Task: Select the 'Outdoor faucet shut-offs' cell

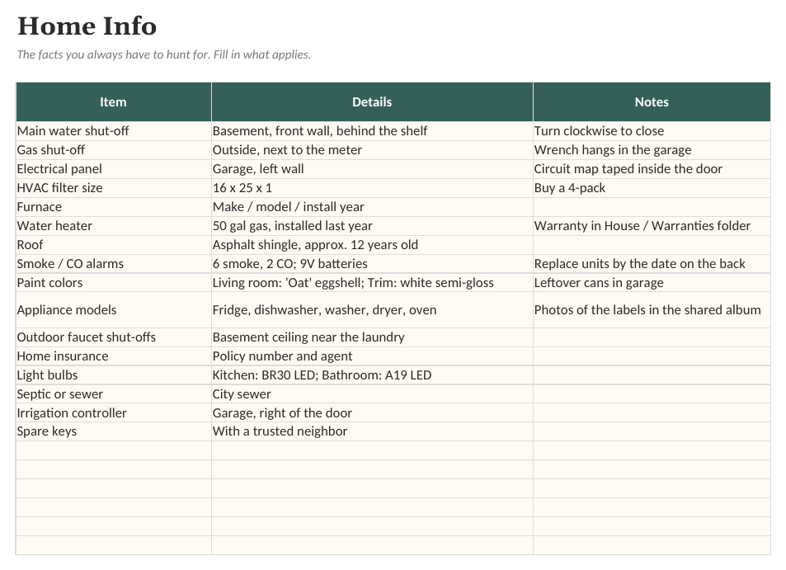Action: pyautogui.click(x=114, y=338)
